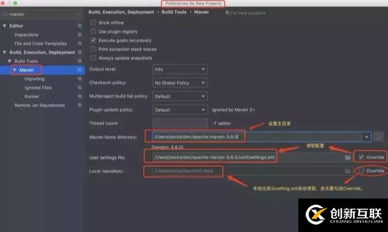The height and width of the screenshot is (232, 388).
Task: Click the '(Version: 3.6.0)' text
Action: (x=168, y=147)
